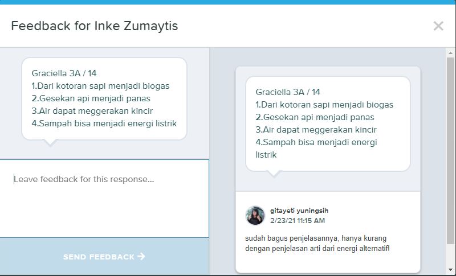Screen dimensions: 456x276
Task: Click the 'Feedback for Inke Zumaytis' title
Action: click(95, 26)
